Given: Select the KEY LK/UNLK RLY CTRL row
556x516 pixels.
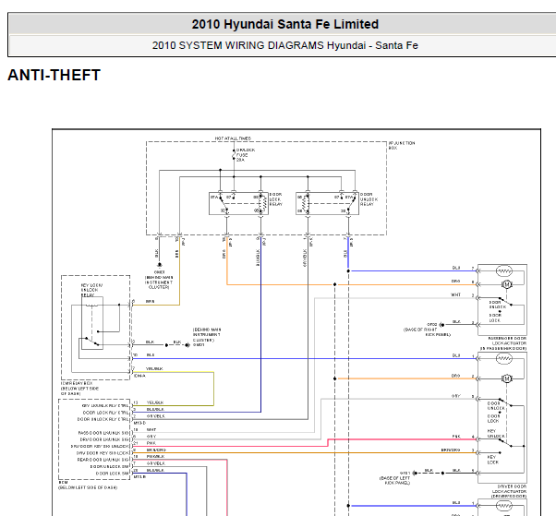Looking at the screenshot, I should click(x=105, y=405).
